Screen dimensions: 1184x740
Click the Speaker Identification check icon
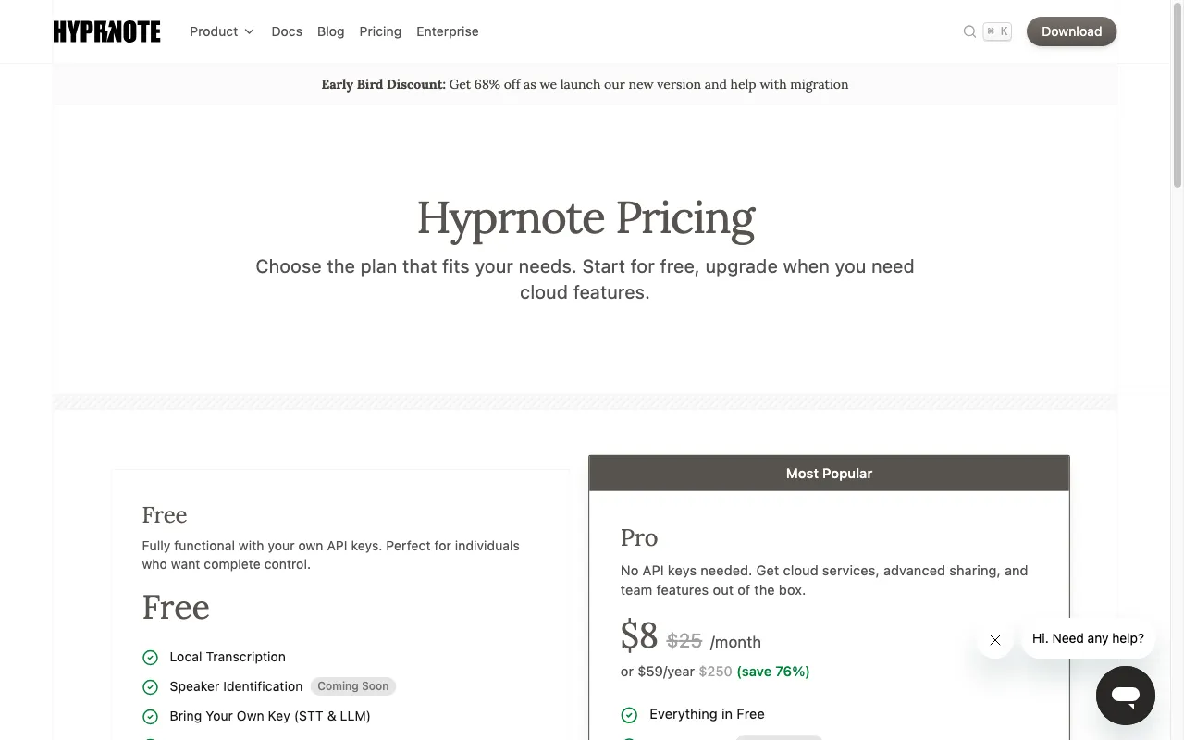(150, 686)
